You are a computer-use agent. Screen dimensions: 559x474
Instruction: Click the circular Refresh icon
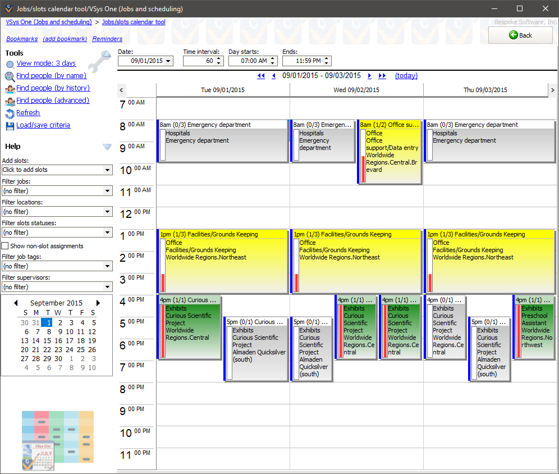point(10,112)
